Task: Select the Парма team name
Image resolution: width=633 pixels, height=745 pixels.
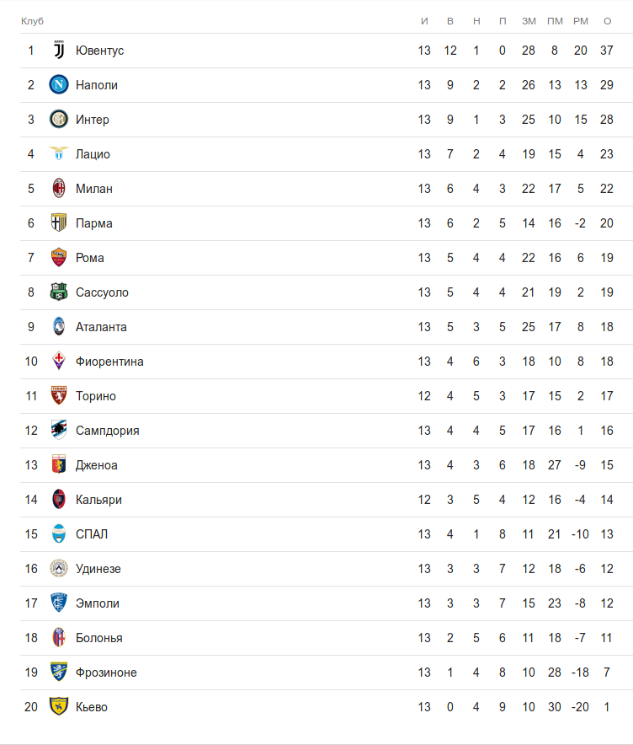Action: [93, 223]
